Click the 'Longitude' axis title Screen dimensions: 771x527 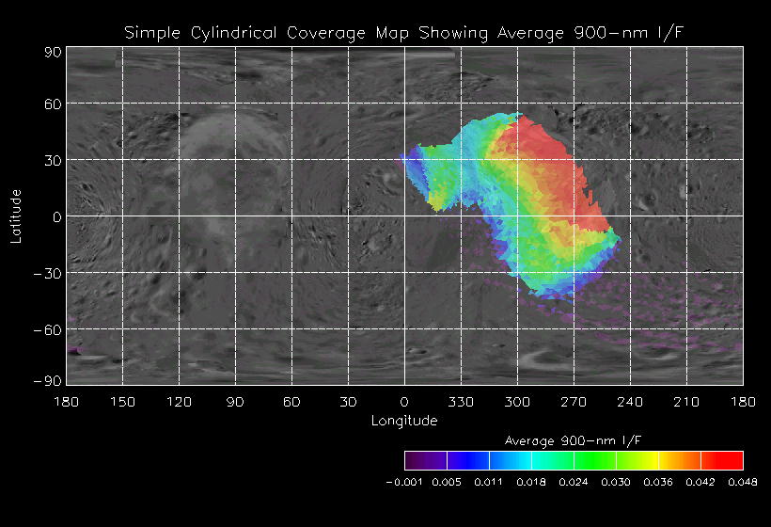(404, 421)
